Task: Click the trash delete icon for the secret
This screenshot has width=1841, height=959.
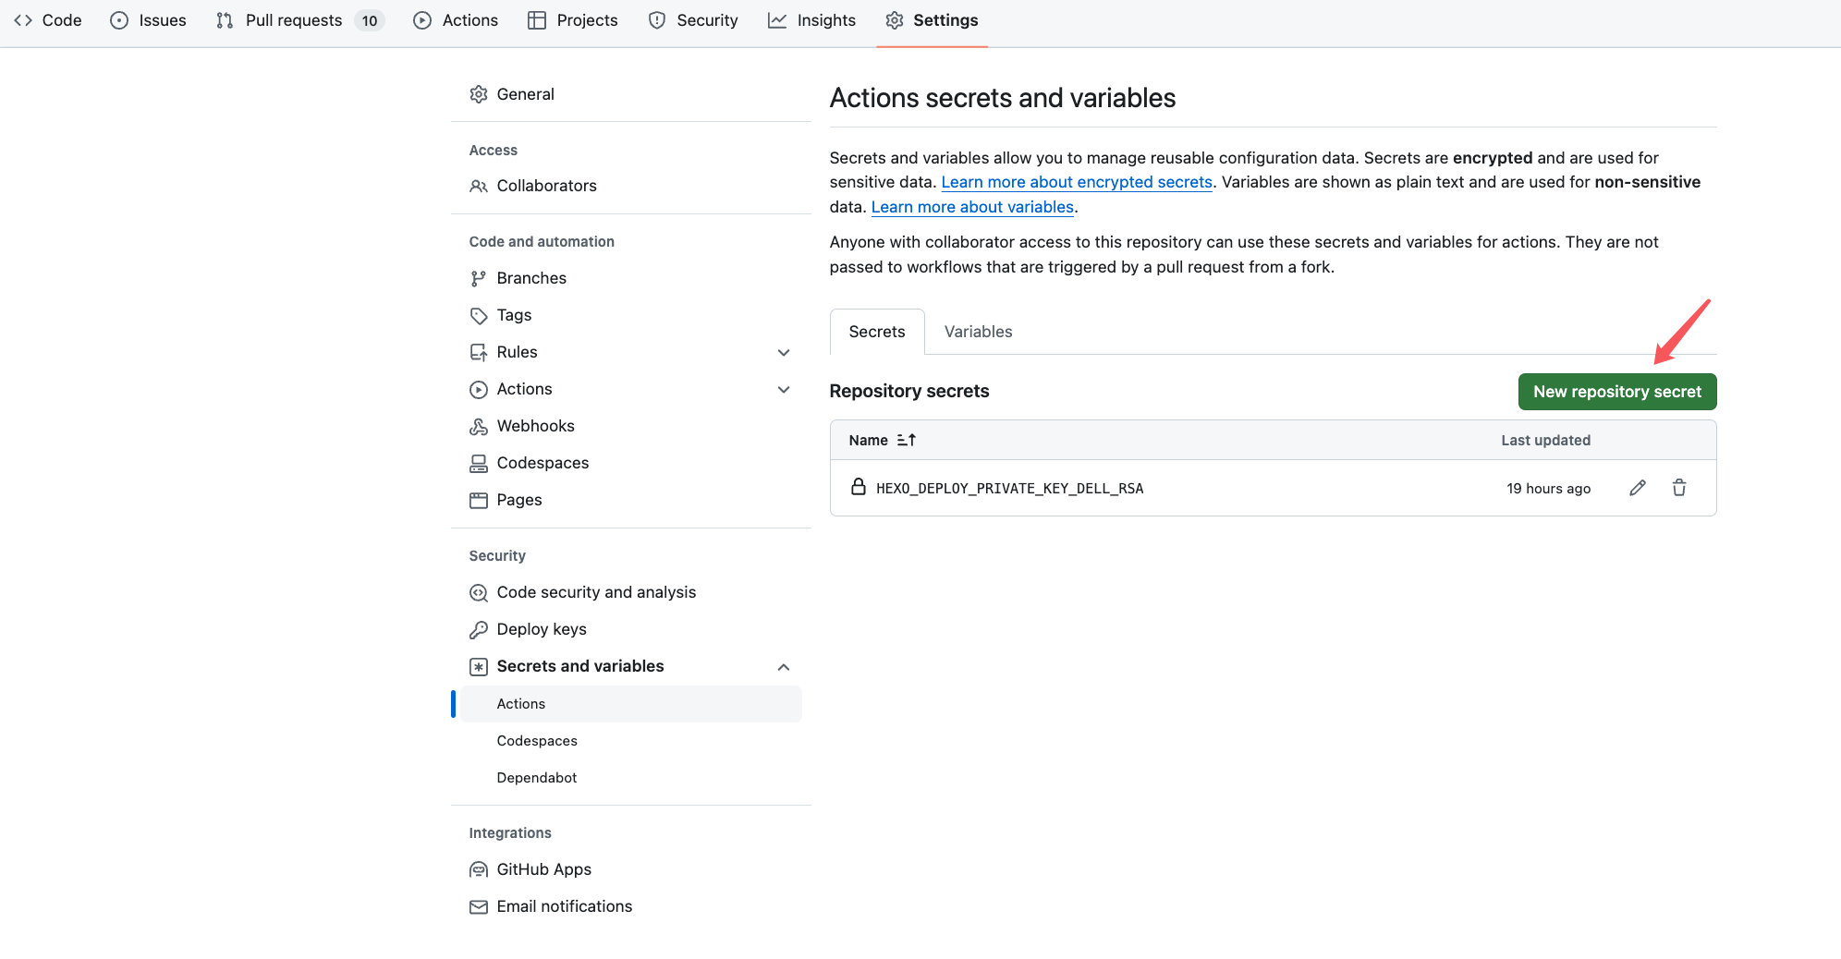Action: coord(1678,488)
